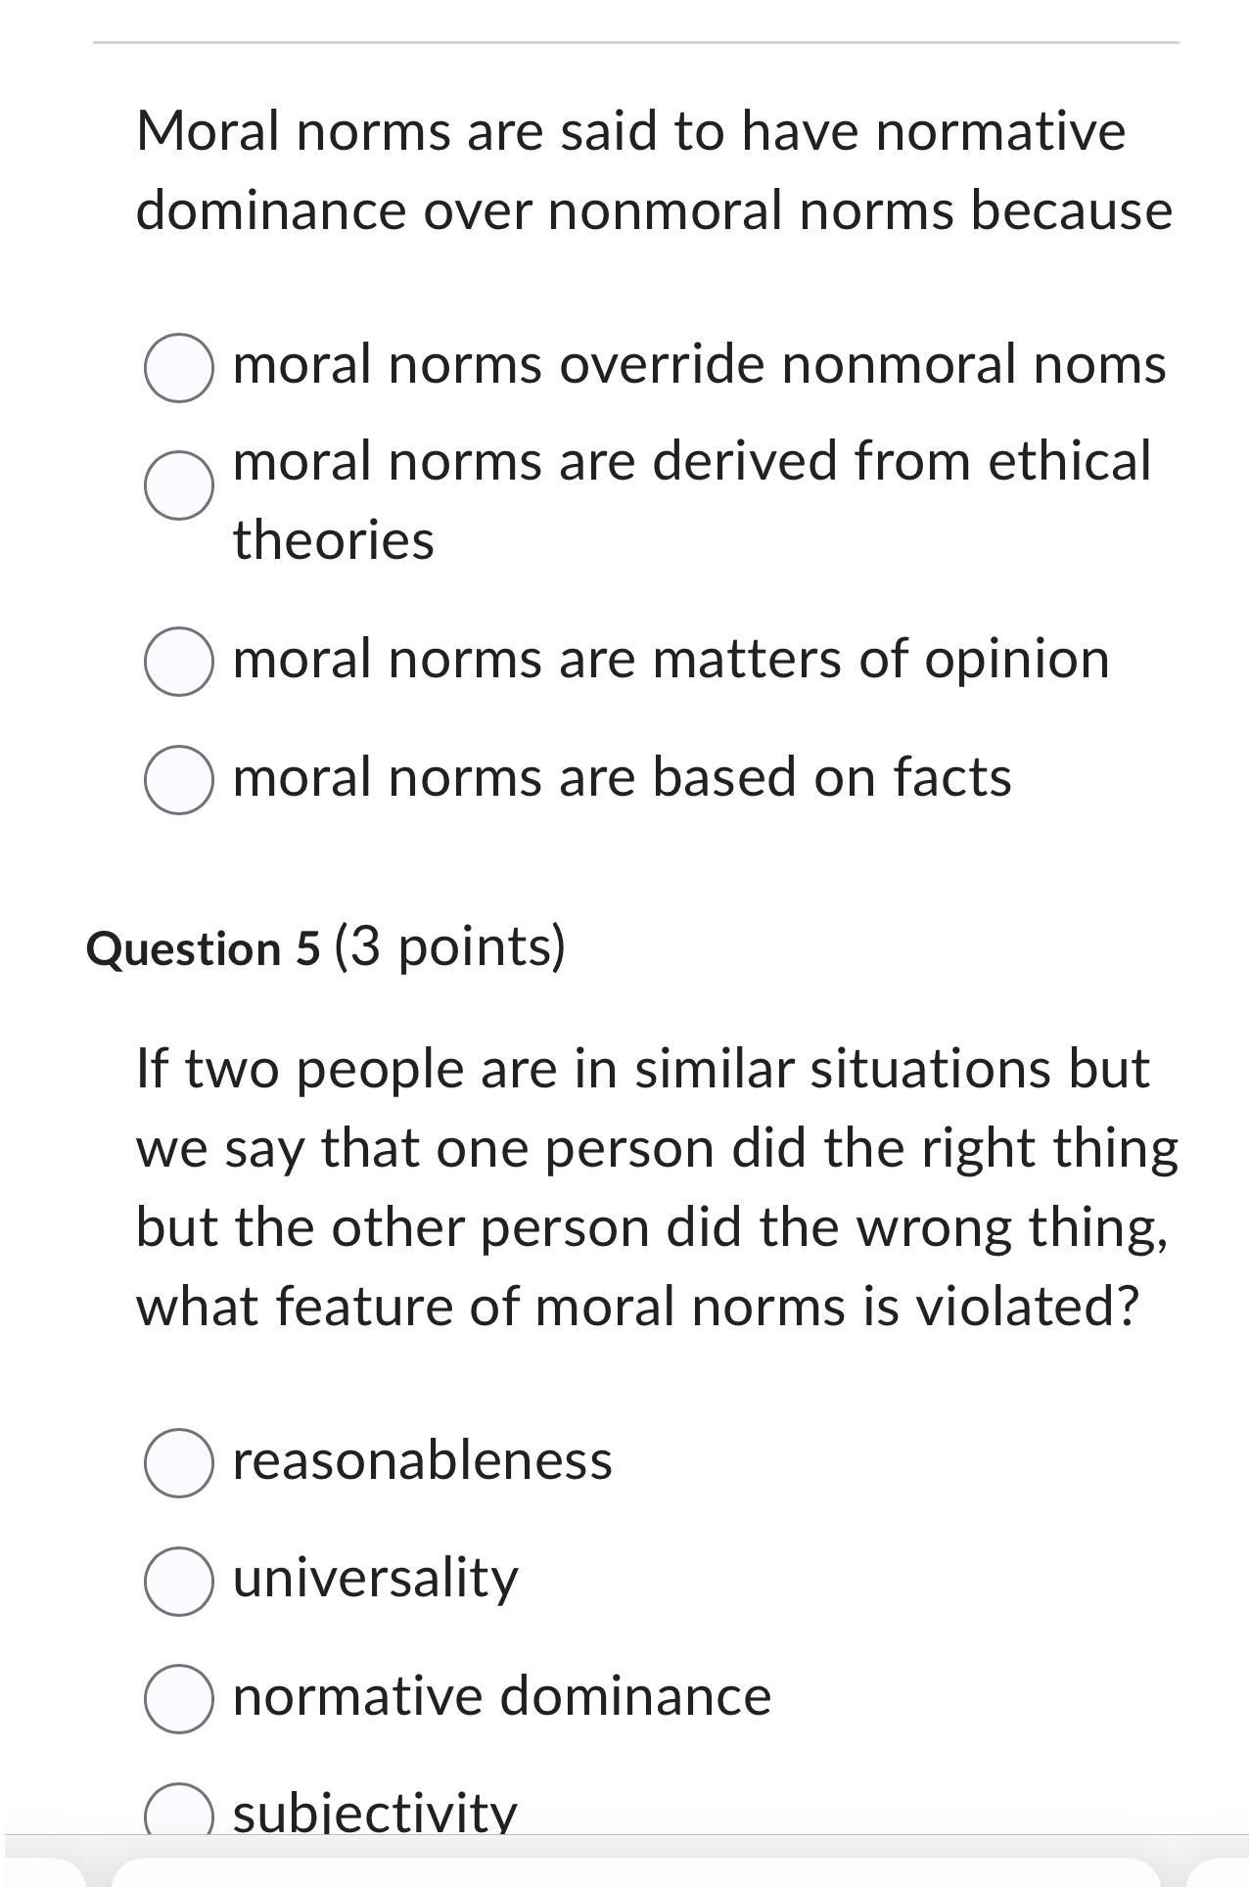Click the "theories" text in second option
Image resolution: width=1249 pixels, height=1887 pixels.
coord(331,536)
